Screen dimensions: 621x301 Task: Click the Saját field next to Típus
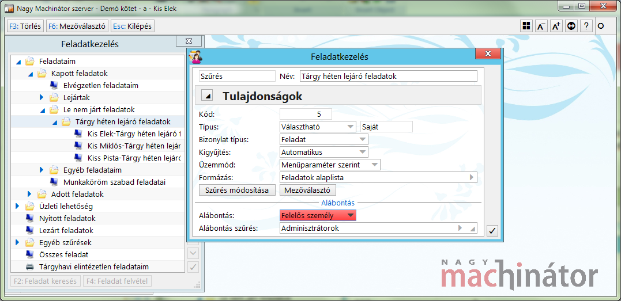[386, 127]
